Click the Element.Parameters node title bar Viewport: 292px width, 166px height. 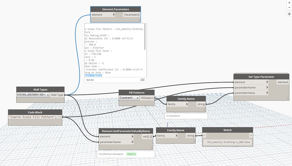click(x=115, y=9)
